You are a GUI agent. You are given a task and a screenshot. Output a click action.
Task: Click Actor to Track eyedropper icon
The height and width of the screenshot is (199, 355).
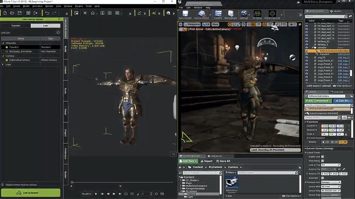pos(344,169)
